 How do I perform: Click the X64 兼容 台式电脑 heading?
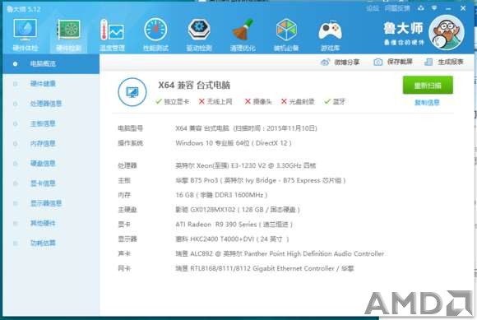point(194,86)
